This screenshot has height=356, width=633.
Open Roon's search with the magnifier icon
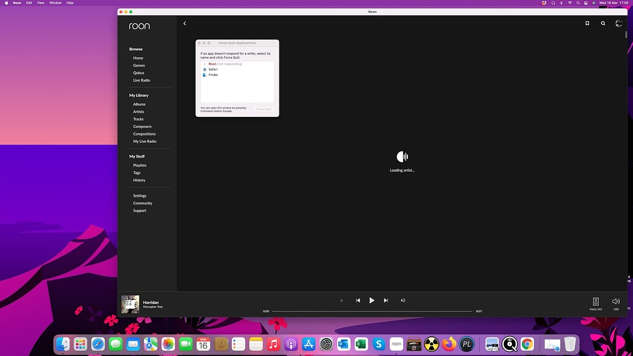coord(603,23)
